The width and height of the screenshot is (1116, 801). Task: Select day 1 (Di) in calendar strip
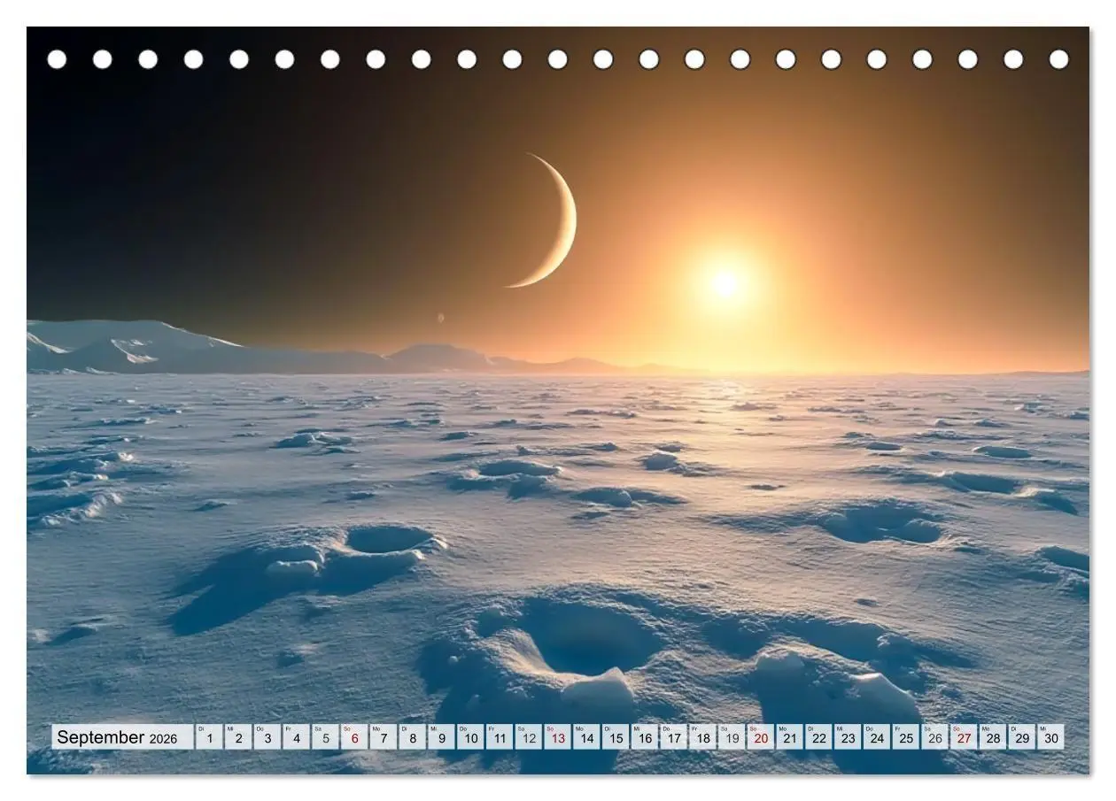tap(209, 737)
